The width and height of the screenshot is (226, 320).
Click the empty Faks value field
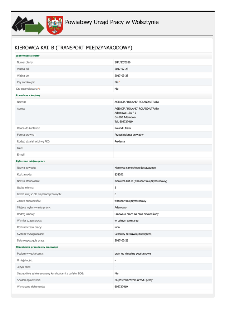coord(162,148)
